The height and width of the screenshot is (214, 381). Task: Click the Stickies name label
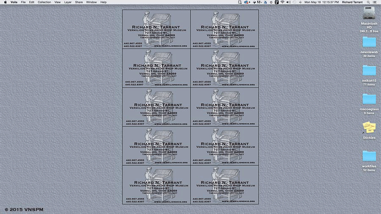coord(369,137)
